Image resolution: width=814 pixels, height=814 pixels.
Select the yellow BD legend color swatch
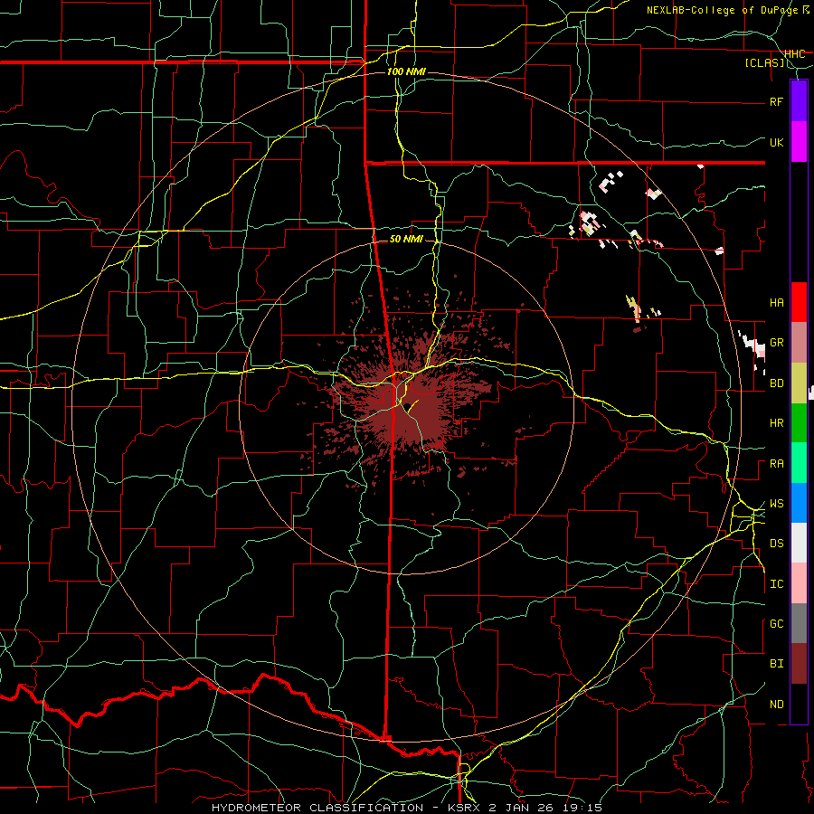pos(799,383)
